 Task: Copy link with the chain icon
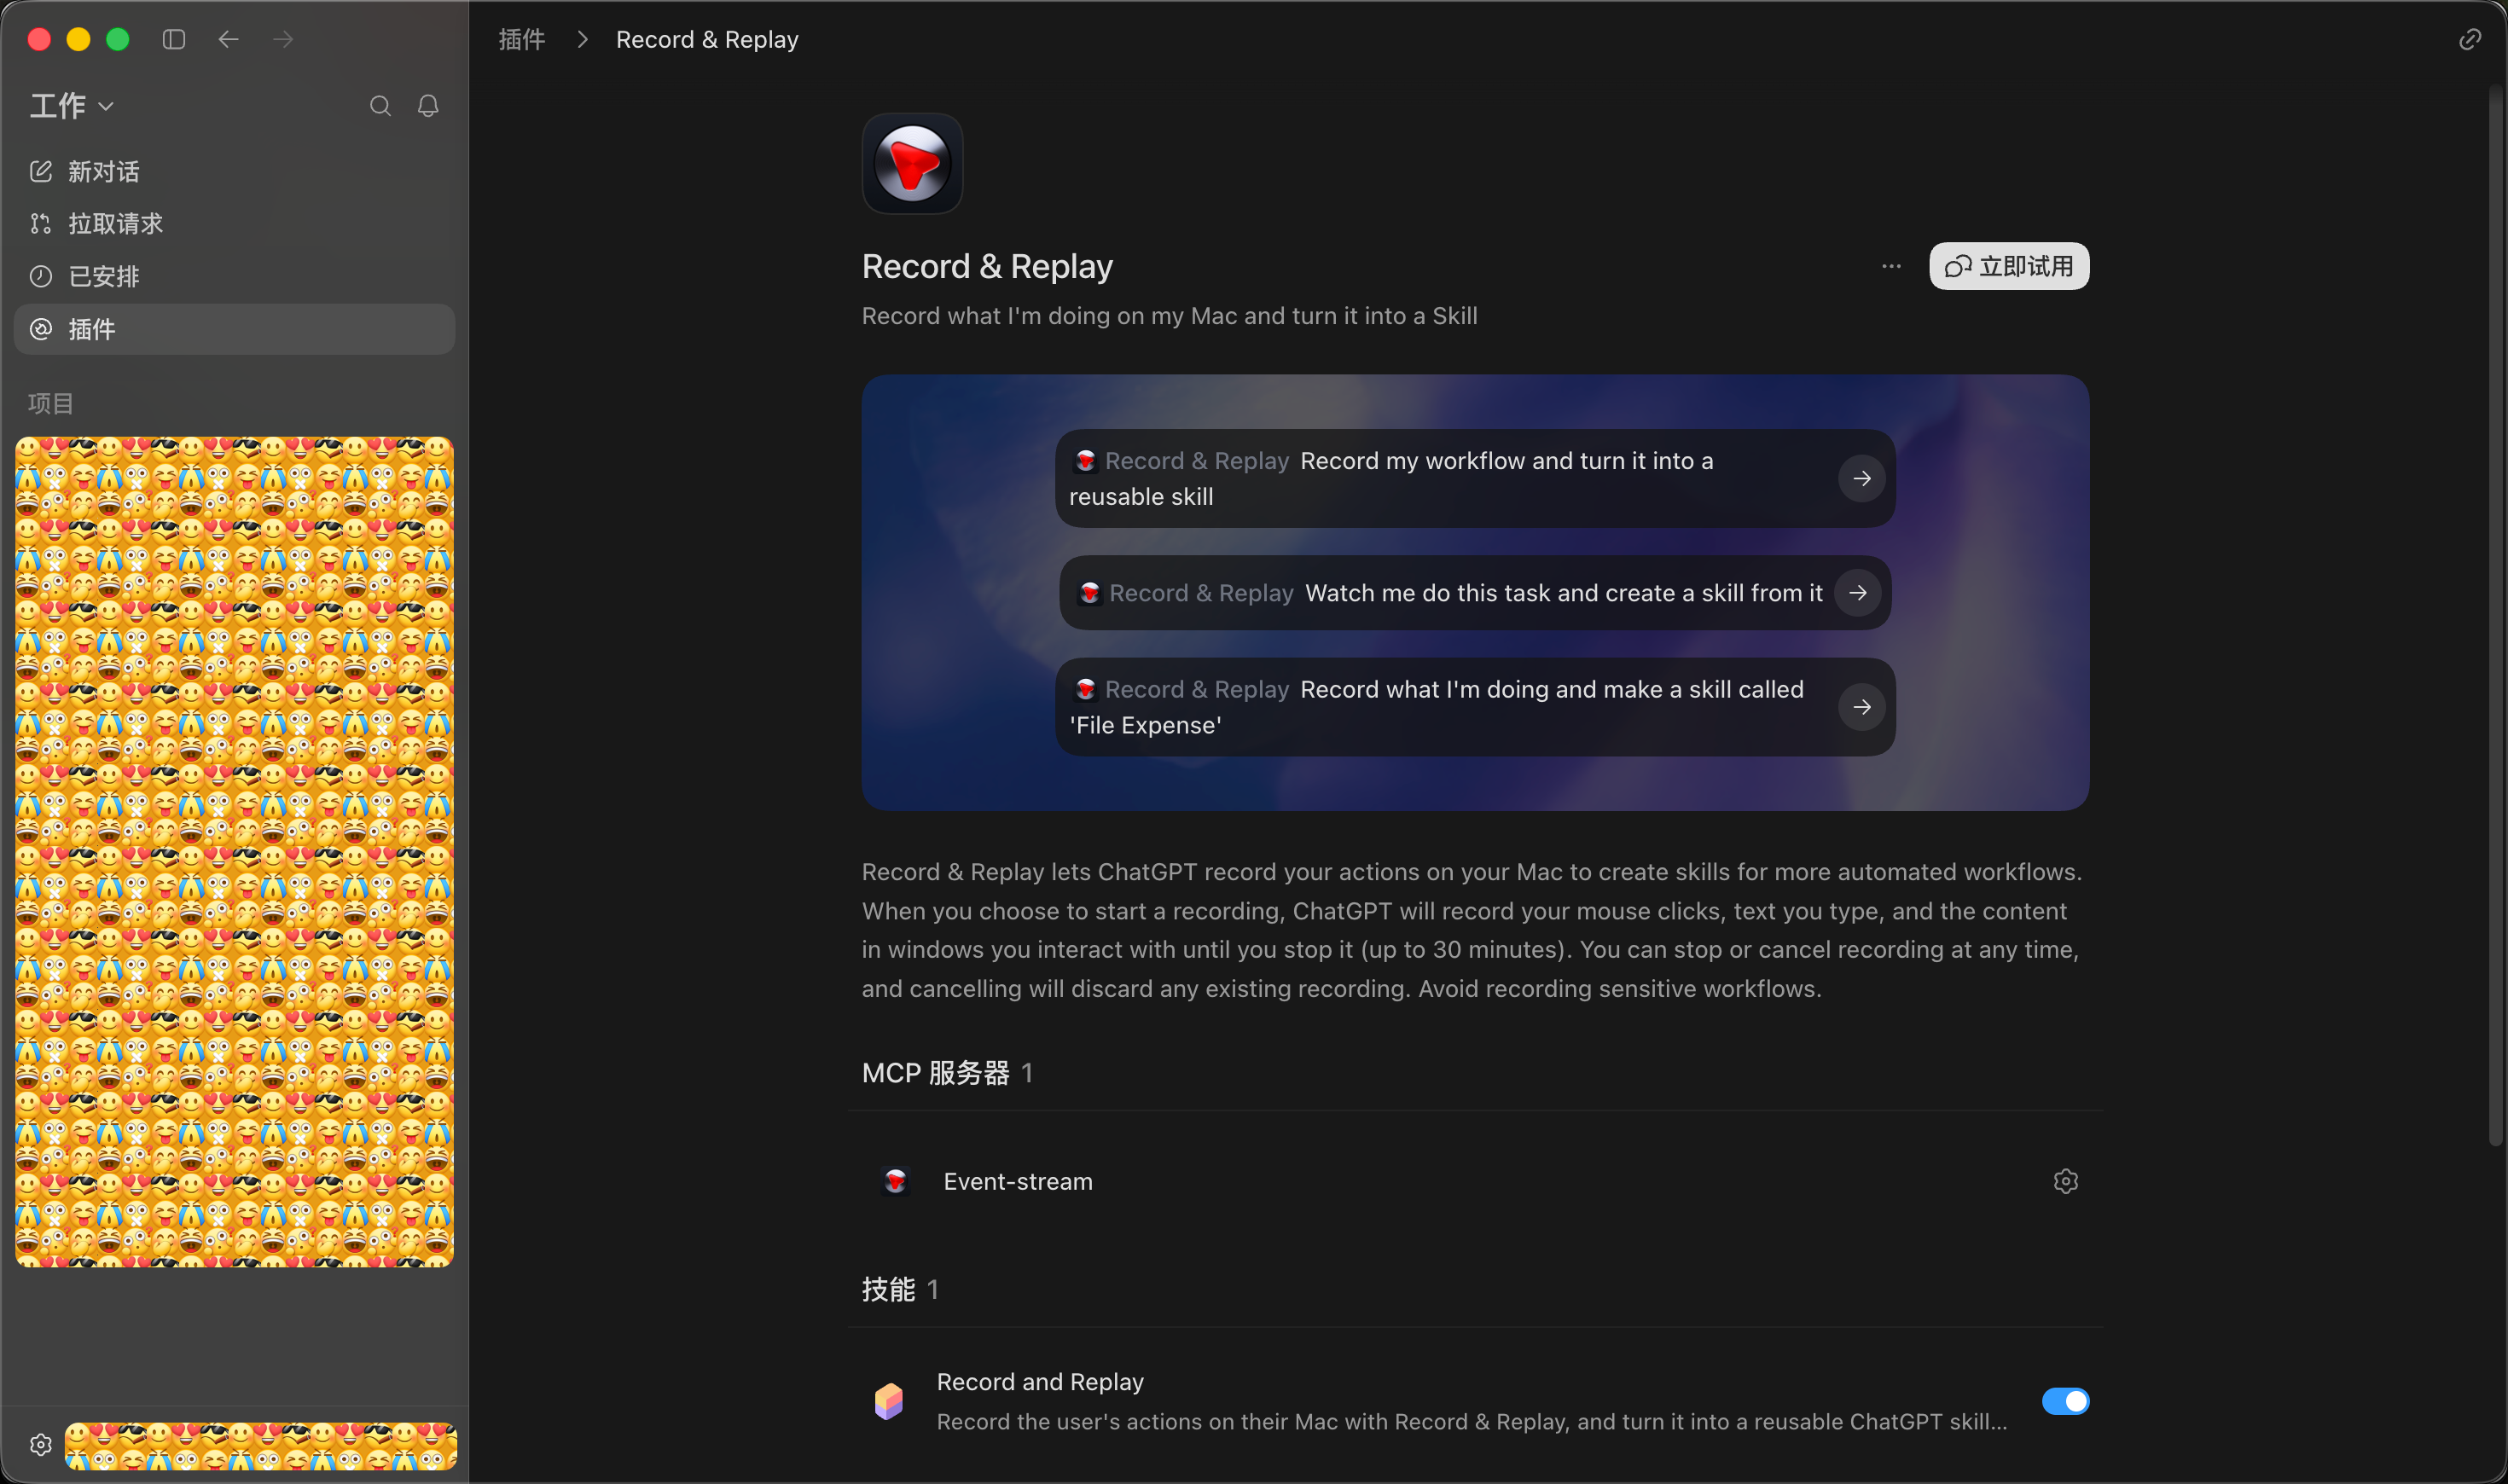click(2470, 39)
